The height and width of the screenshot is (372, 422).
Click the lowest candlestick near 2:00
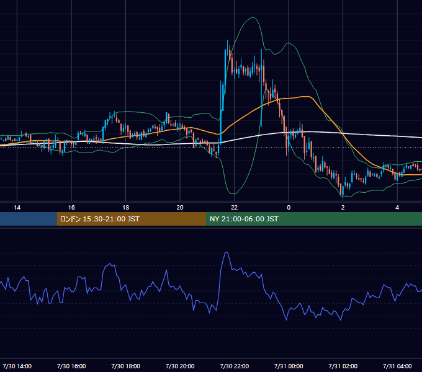(343, 191)
